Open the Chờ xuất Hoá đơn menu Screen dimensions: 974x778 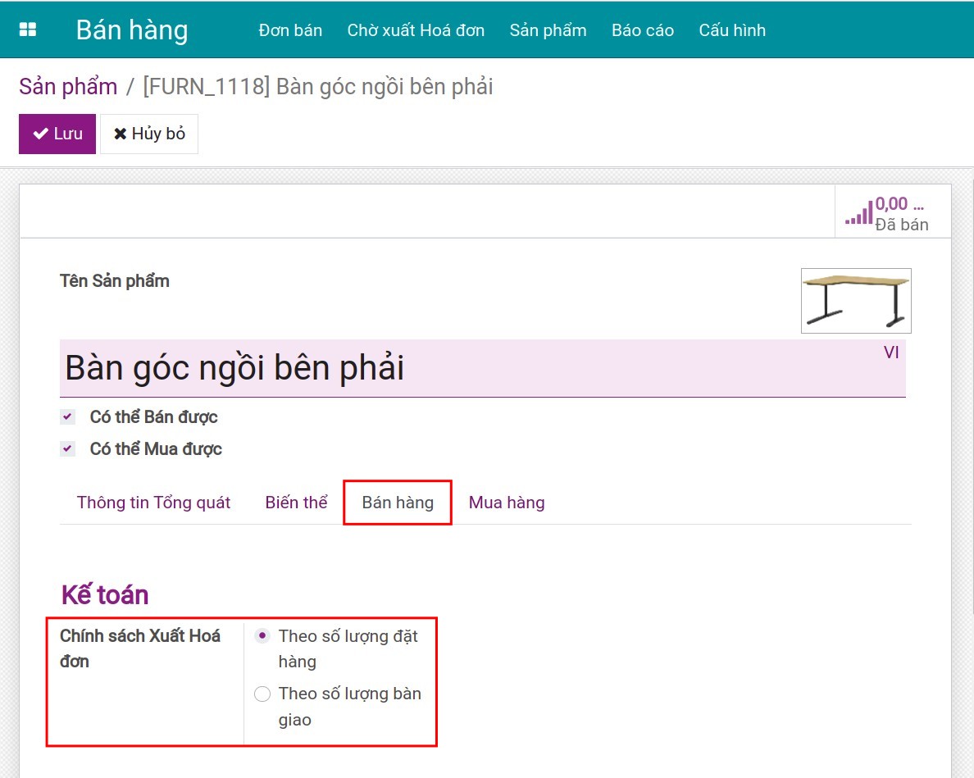(416, 30)
